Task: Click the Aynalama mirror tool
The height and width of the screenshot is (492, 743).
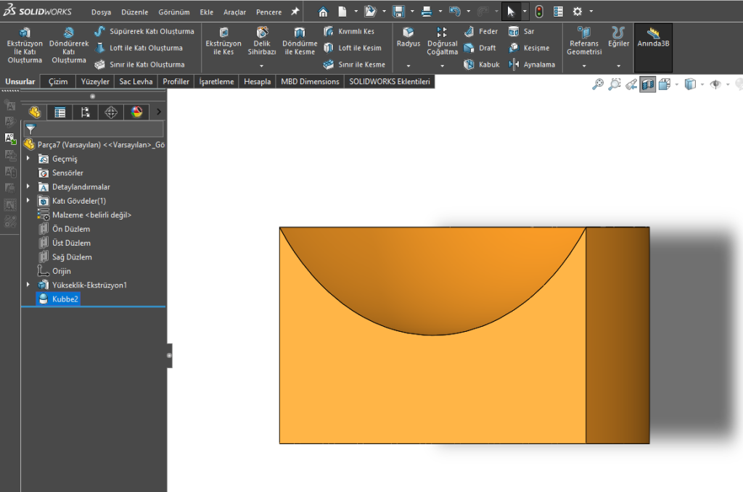Action: pos(532,64)
